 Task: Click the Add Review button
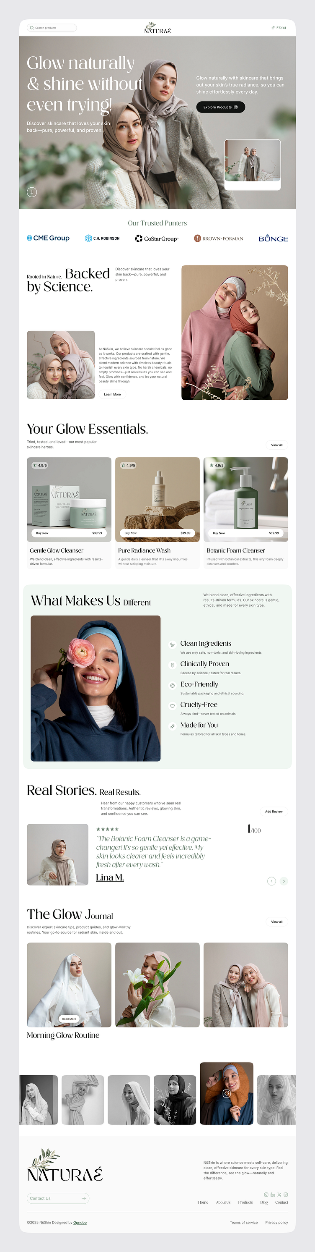point(274,811)
